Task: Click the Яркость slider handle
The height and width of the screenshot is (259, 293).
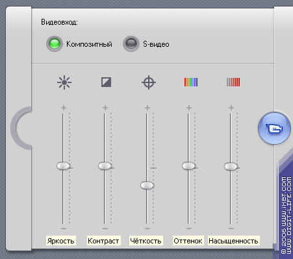Action: coord(63,166)
